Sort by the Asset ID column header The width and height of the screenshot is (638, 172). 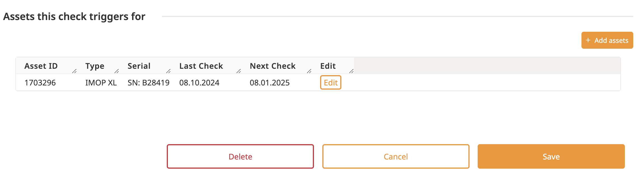coord(41,66)
